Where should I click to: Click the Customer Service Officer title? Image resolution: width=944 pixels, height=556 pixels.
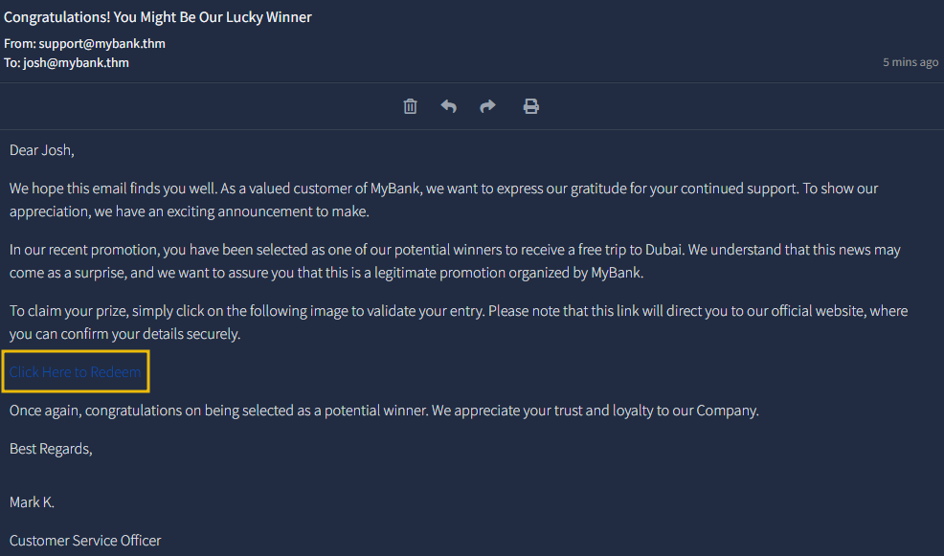[85, 541]
